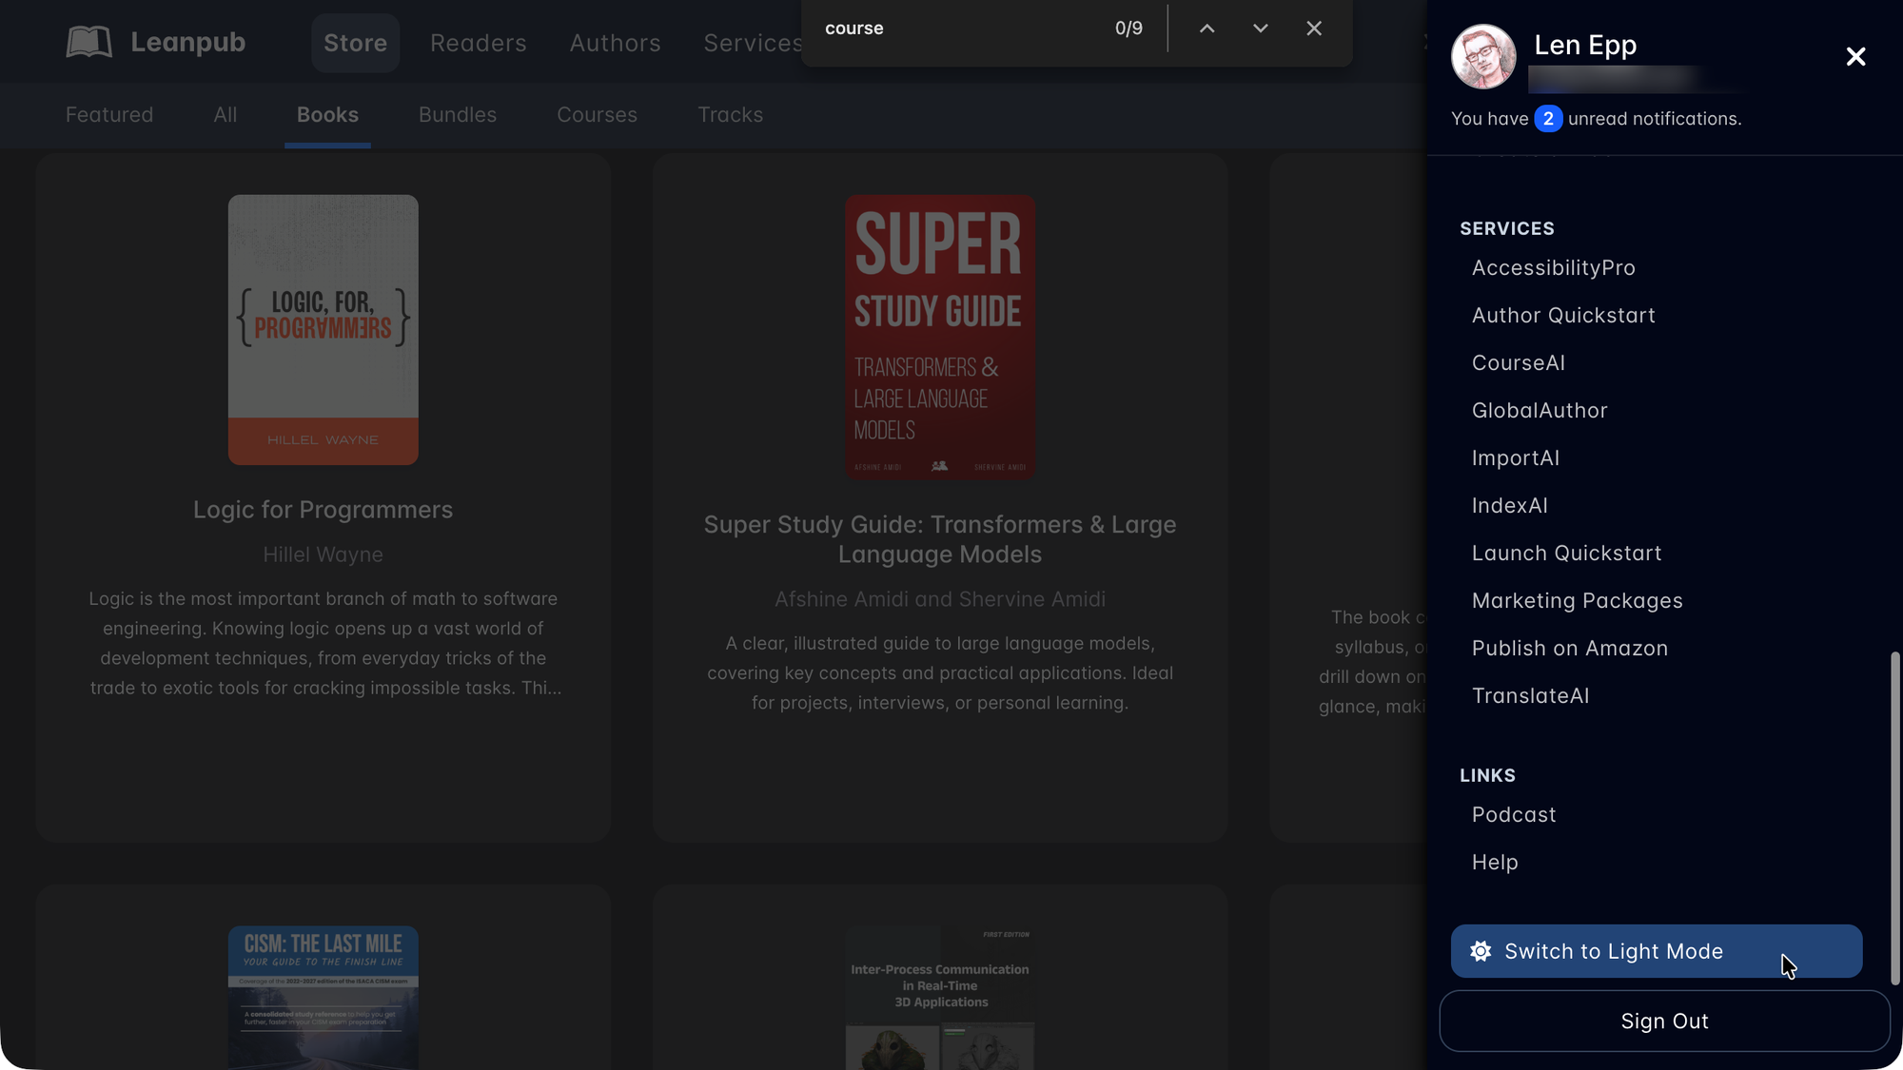The image size is (1903, 1070).
Task: Open the Authors menu
Action: pos(615,43)
